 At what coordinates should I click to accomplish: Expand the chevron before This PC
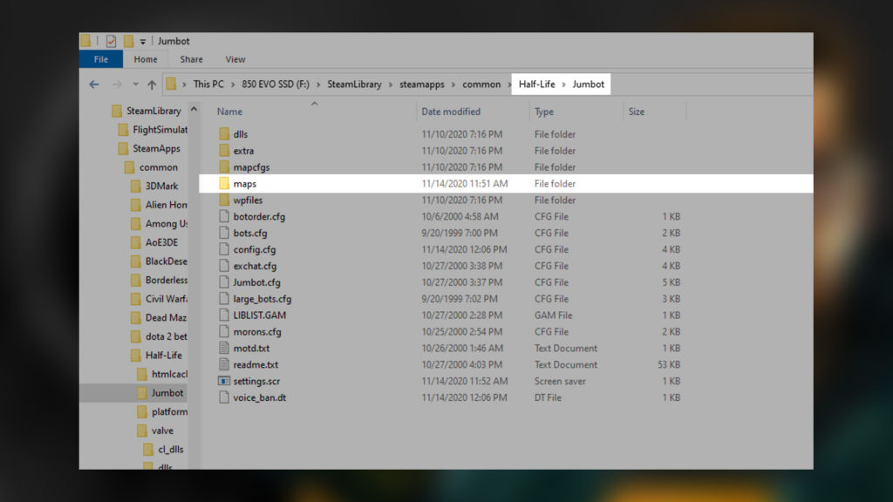pyautogui.click(x=185, y=85)
